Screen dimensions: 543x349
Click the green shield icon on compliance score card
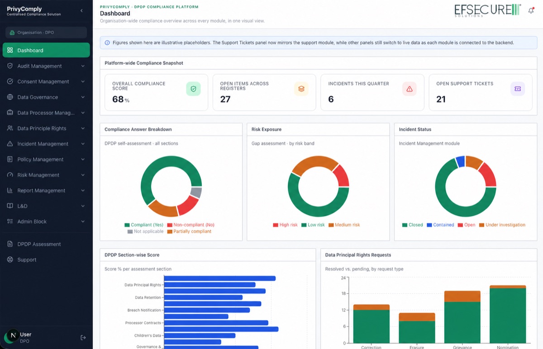[193, 89]
